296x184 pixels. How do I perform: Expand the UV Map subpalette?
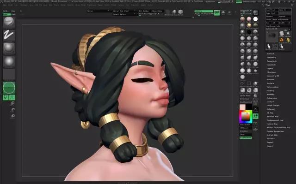(270, 113)
